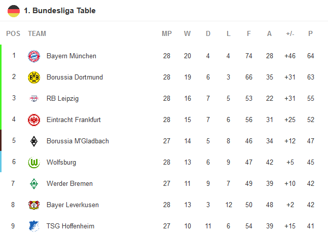Click the W wins column header
This screenshot has width=328, height=235.
click(x=188, y=34)
